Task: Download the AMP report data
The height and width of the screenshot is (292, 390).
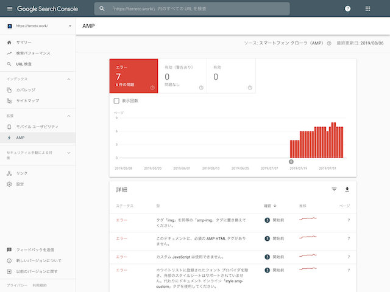Action: [x=347, y=189]
